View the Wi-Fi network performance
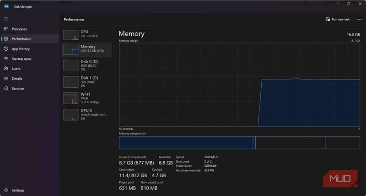The image size is (366, 196). [x=86, y=98]
